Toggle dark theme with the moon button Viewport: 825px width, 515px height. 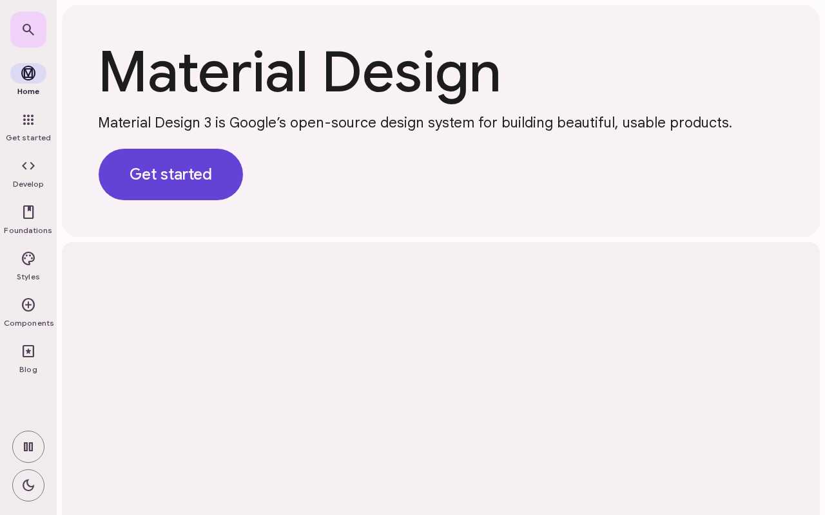click(x=28, y=485)
